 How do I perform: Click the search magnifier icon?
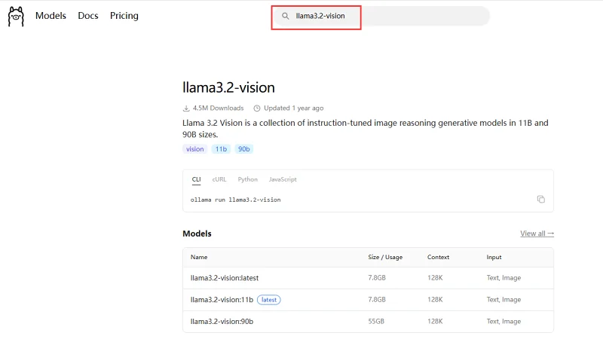[286, 16]
